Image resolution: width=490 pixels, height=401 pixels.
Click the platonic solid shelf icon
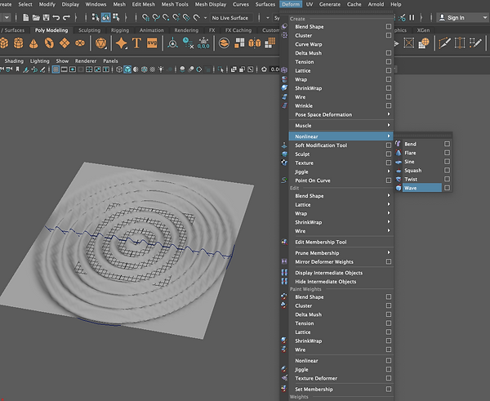point(100,42)
